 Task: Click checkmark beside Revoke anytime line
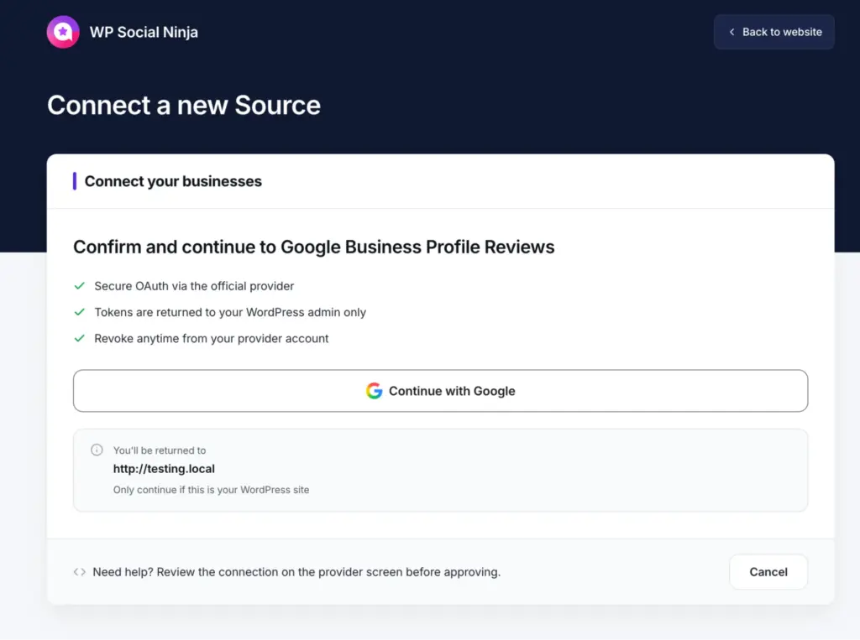[x=80, y=339]
